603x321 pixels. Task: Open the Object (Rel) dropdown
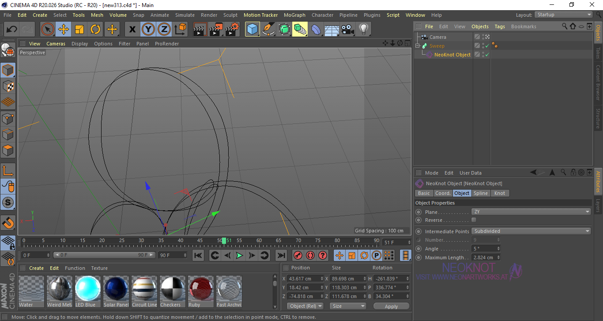coord(305,306)
